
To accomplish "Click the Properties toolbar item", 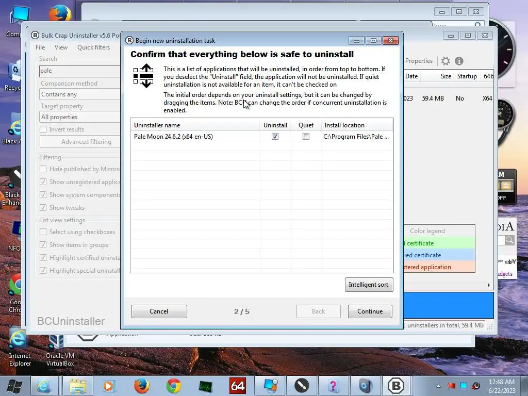I will tap(419, 61).
